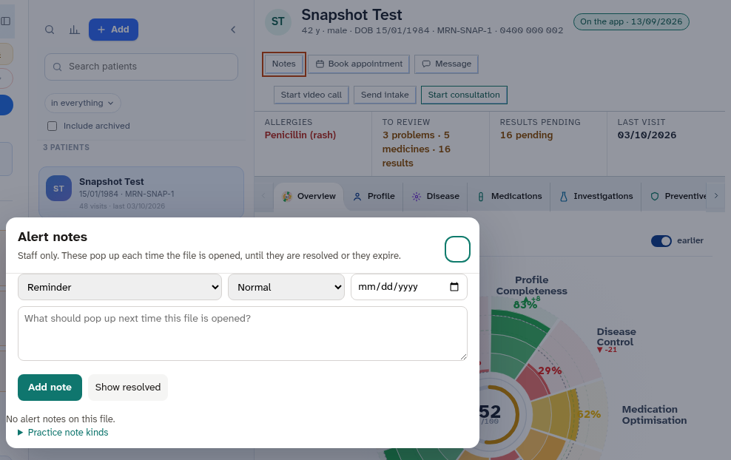731x460 pixels.
Task: Expand Practice note kinds disclosure
Action: coord(63,433)
